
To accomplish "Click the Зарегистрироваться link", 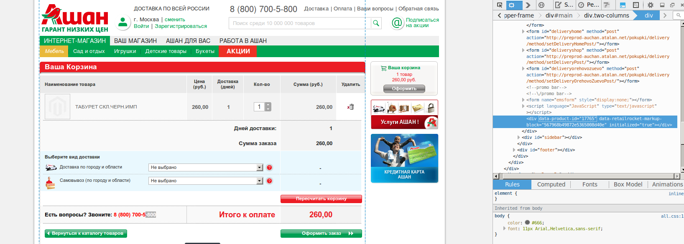I will pos(181,26).
